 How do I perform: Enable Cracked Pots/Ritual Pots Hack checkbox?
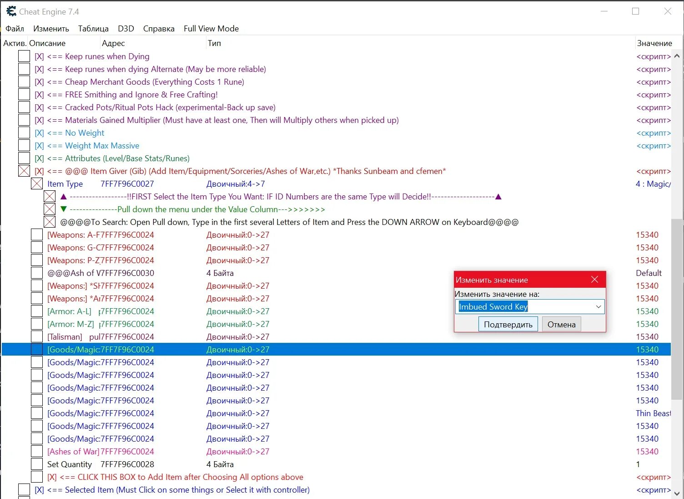(24, 107)
